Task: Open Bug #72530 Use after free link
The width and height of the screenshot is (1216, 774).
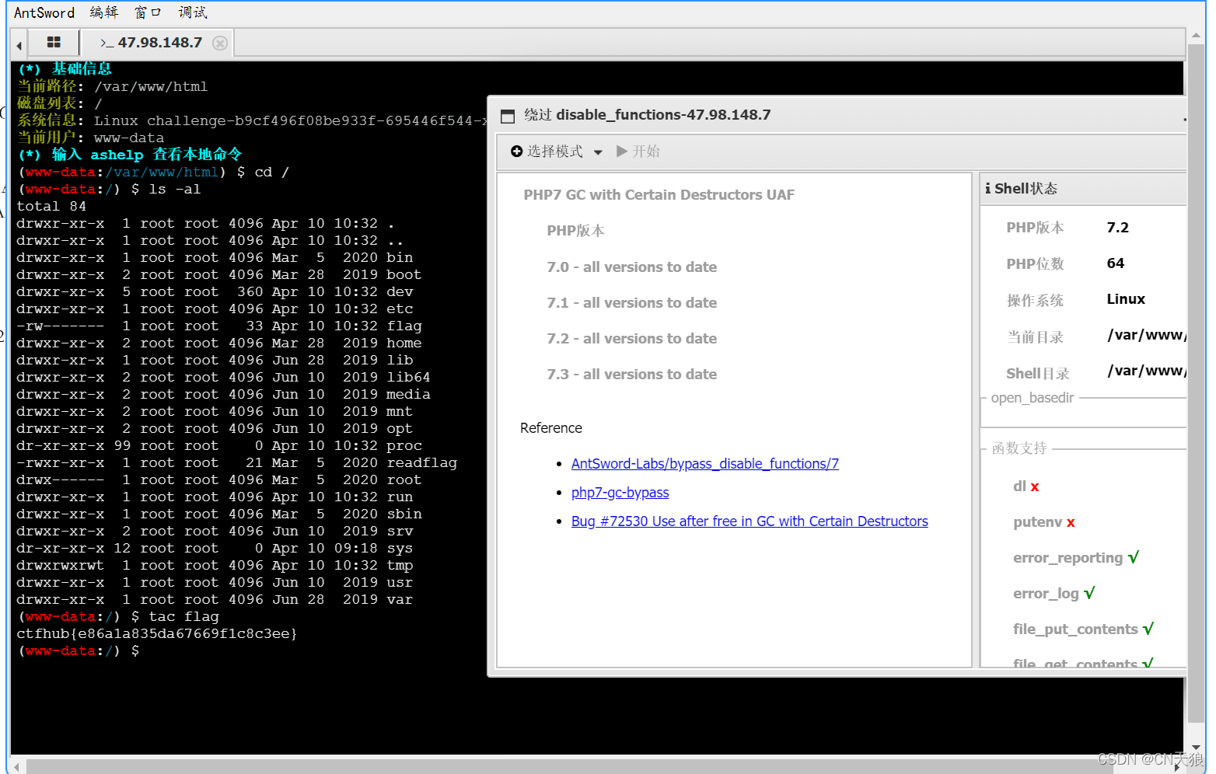Action: point(749,521)
